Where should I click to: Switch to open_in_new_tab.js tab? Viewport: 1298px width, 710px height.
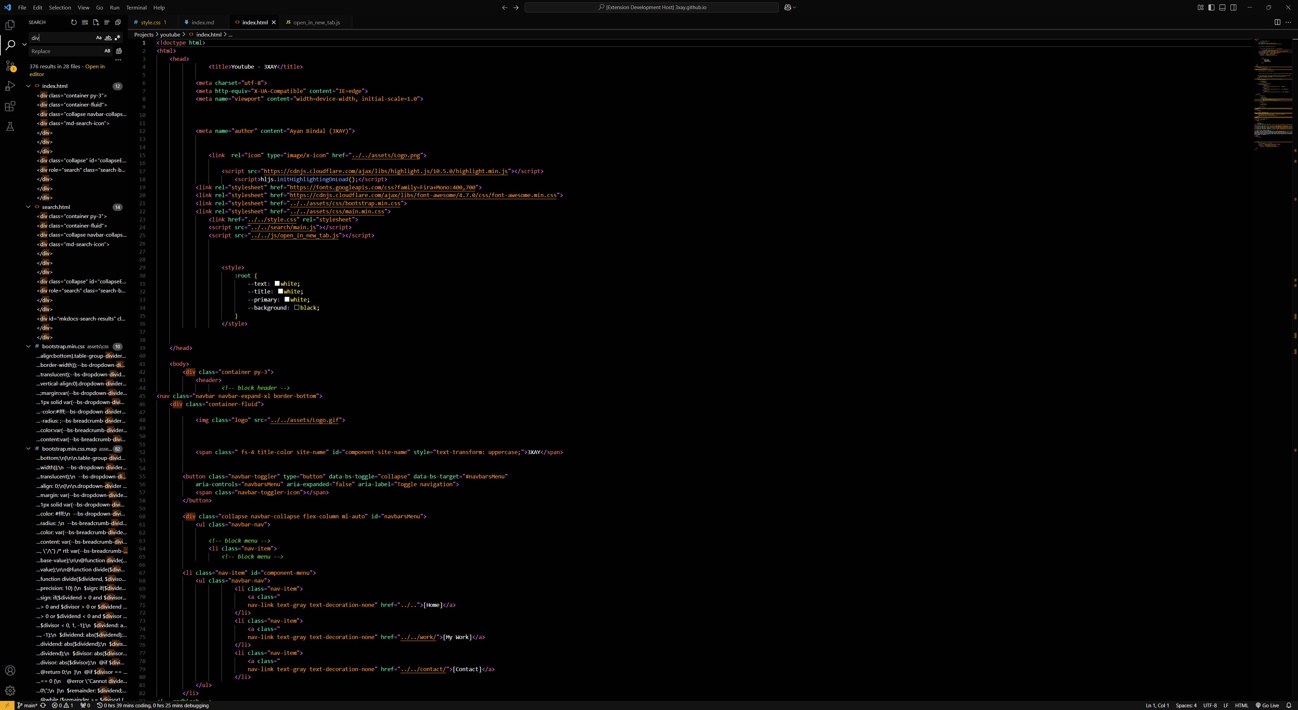pyautogui.click(x=316, y=22)
